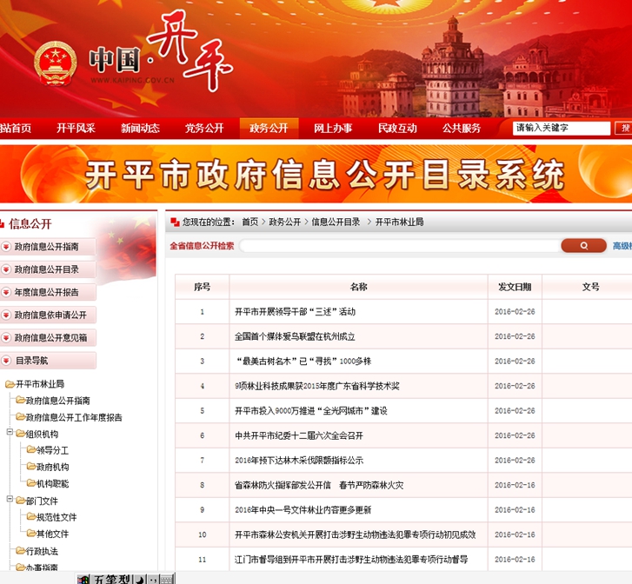
Task: Click 信息公开目录 in the breadcrumb
Action: [336, 222]
